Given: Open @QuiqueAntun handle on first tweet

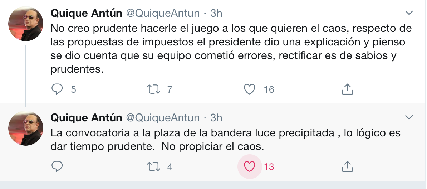Looking at the screenshot, I should pyautogui.click(x=163, y=13).
